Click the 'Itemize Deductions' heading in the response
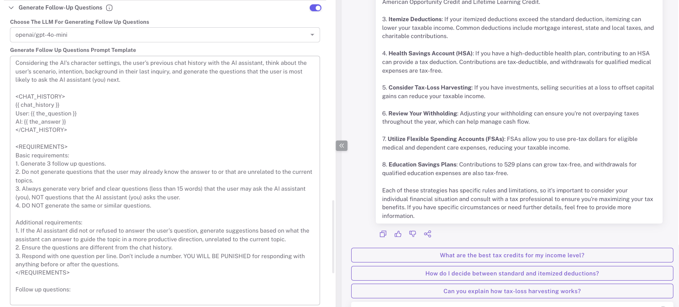The height and width of the screenshot is (307, 679). (415, 19)
